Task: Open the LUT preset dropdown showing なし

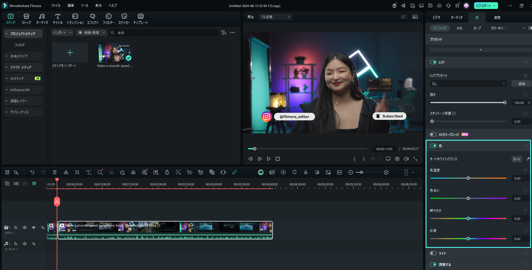Action: (x=468, y=83)
